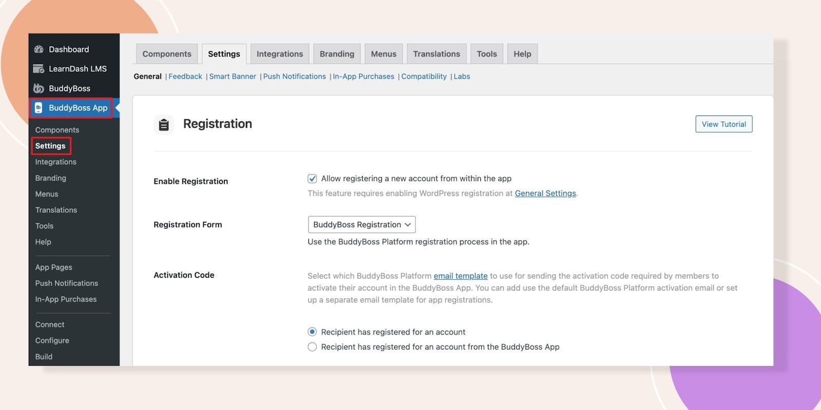
Task: Open Build in the sidebar
Action: pos(44,356)
